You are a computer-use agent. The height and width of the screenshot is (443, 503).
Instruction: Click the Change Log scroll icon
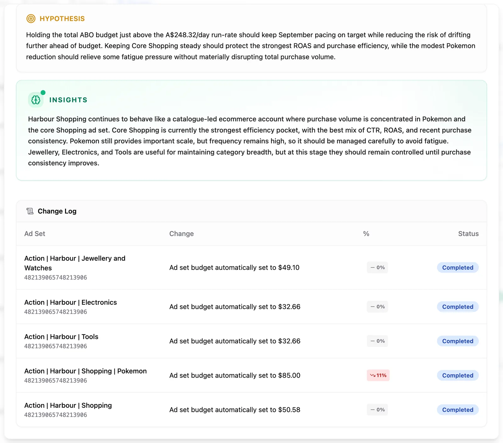(30, 211)
